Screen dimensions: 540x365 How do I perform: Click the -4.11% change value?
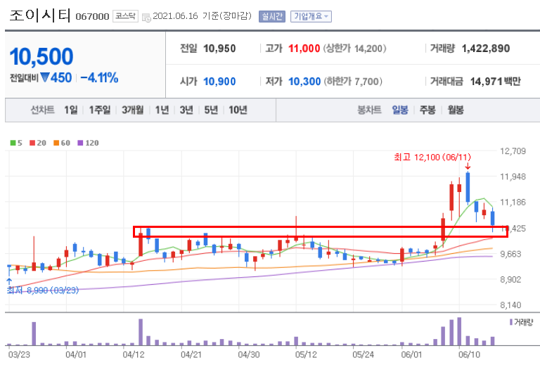tap(99, 78)
